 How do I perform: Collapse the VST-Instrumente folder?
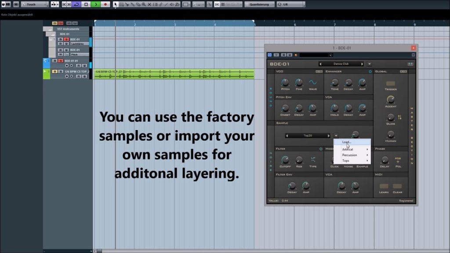point(50,29)
